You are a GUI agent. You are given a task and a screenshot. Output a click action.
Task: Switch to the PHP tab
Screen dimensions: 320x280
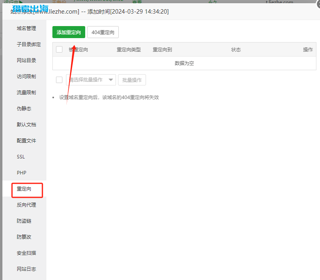pos(21,172)
